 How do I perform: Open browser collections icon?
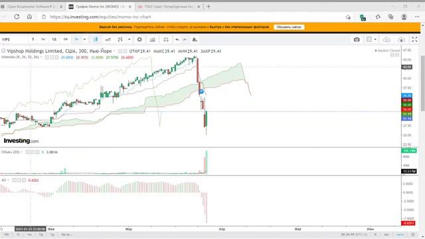391,17
